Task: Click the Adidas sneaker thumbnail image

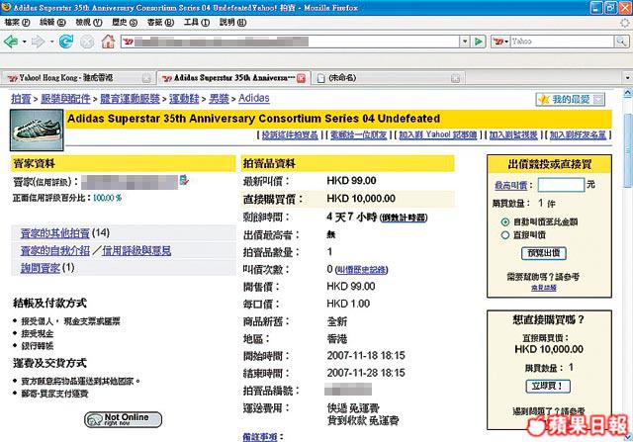Action: tap(35, 126)
